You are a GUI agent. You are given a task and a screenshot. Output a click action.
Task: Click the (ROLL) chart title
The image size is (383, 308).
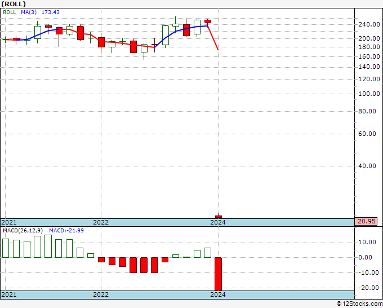[14, 4]
